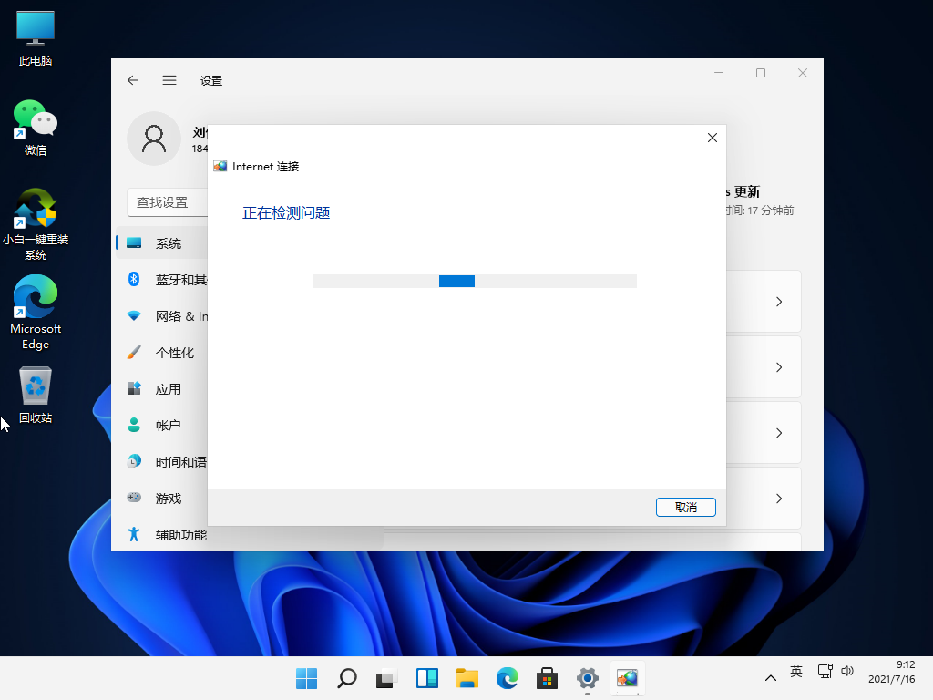
Task: Open Microsoft Store from the taskbar
Action: 547,678
